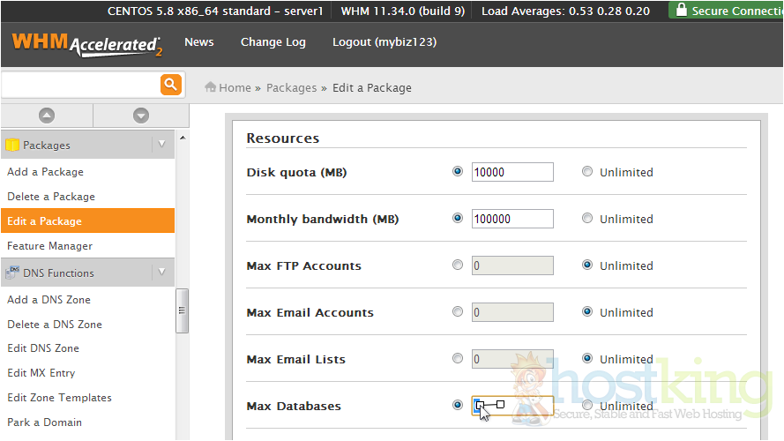Image resolution: width=784 pixels, height=441 pixels.
Task: Collapse the Packages section arrow
Action: pyautogui.click(x=161, y=145)
